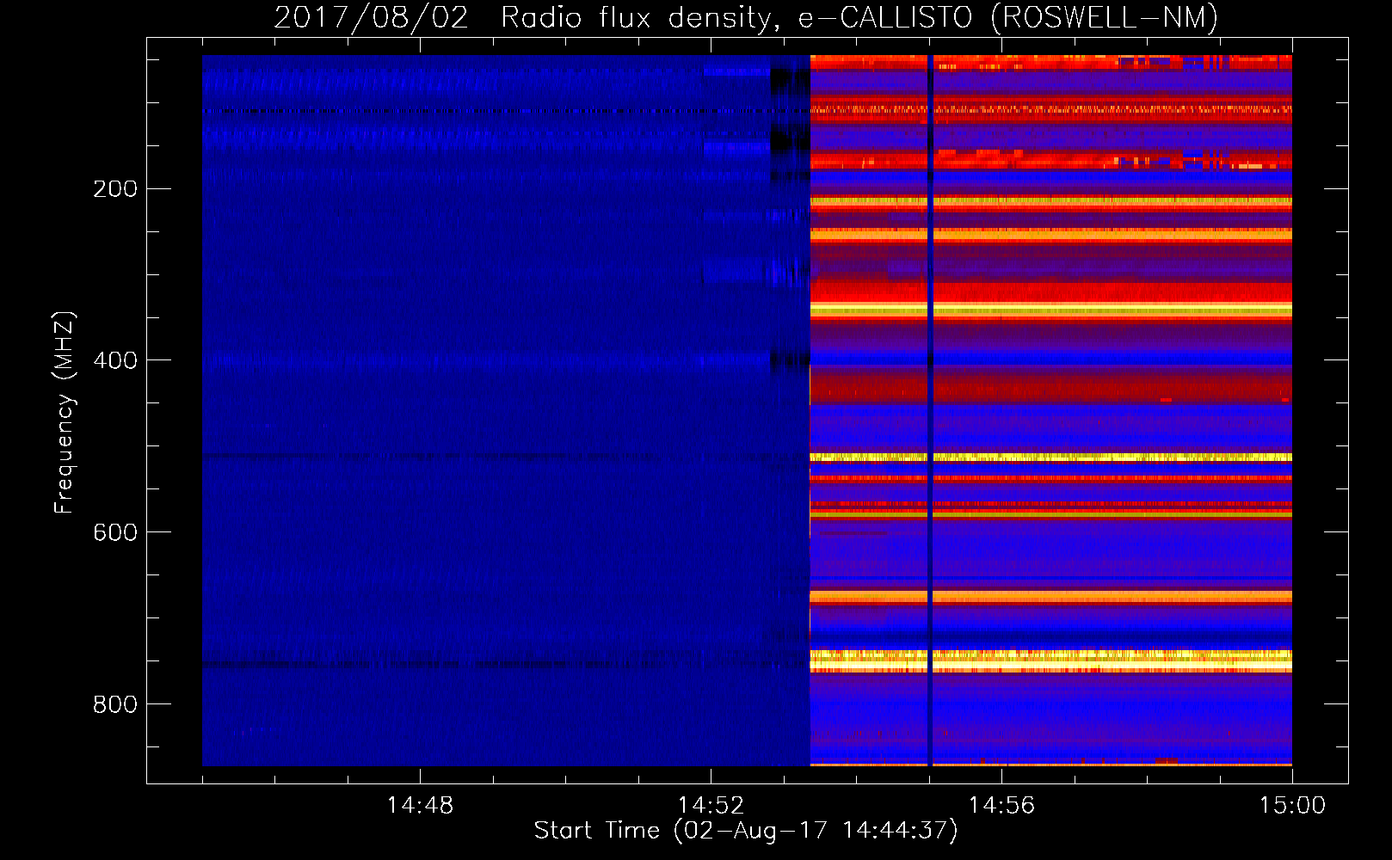The height and width of the screenshot is (860, 1392).
Task: Click the dark vertical gap in the spectrogram
Action: pyautogui.click(x=930, y=410)
